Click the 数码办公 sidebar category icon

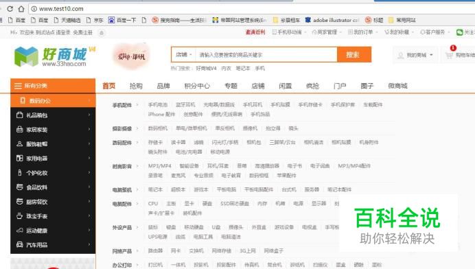(23, 101)
